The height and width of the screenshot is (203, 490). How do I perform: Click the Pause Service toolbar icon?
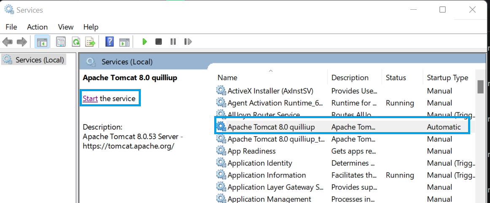pos(173,42)
